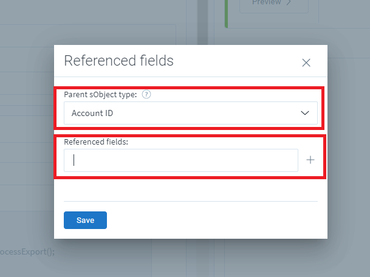
Task: Focus the Referenced fields text input
Action: (x=181, y=160)
